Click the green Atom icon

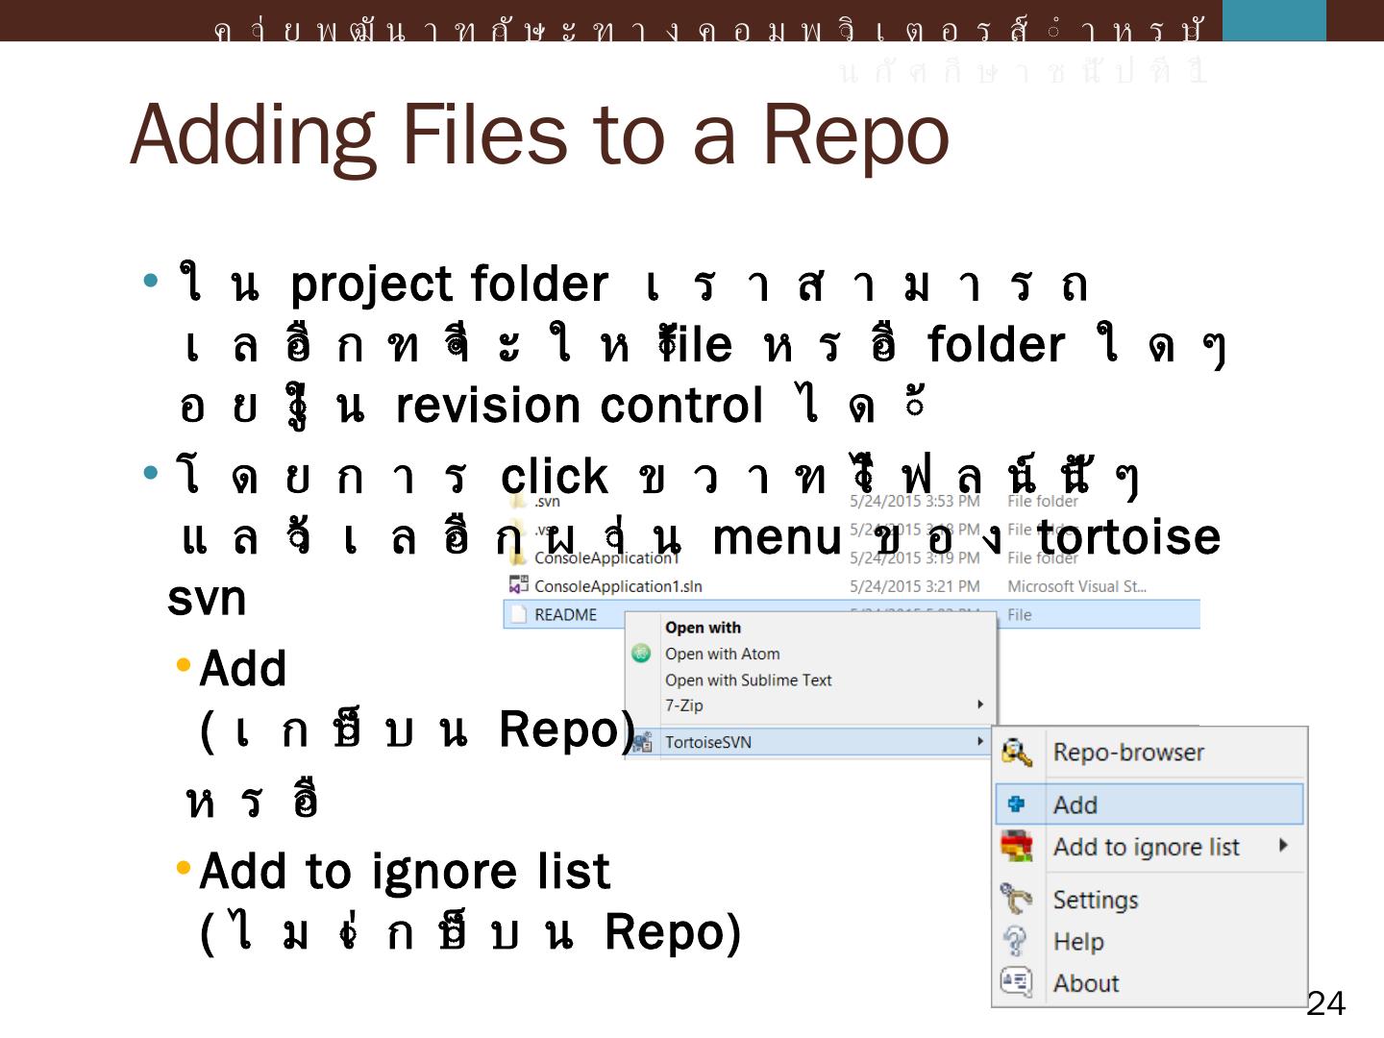tap(641, 654)
